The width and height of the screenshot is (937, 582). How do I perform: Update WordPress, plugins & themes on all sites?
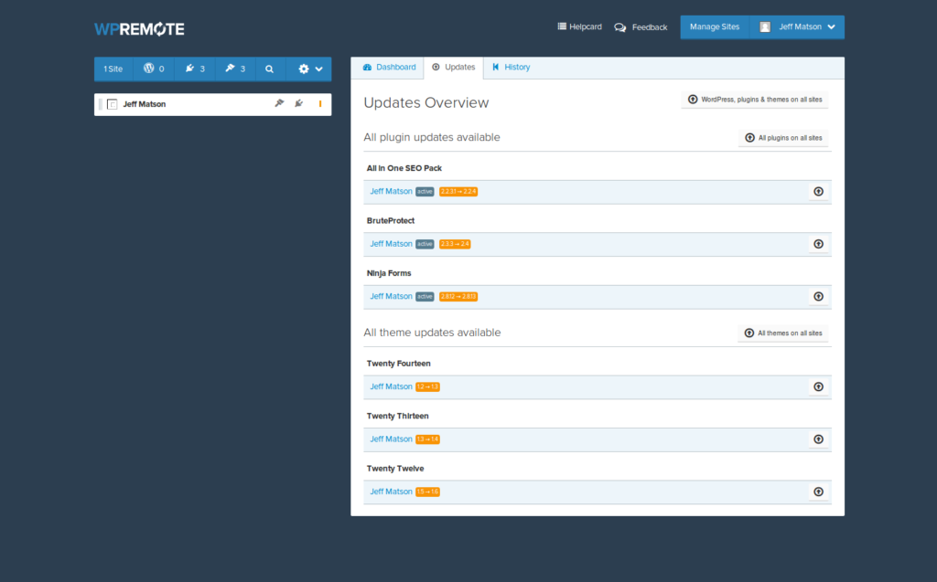pos(755,100)
